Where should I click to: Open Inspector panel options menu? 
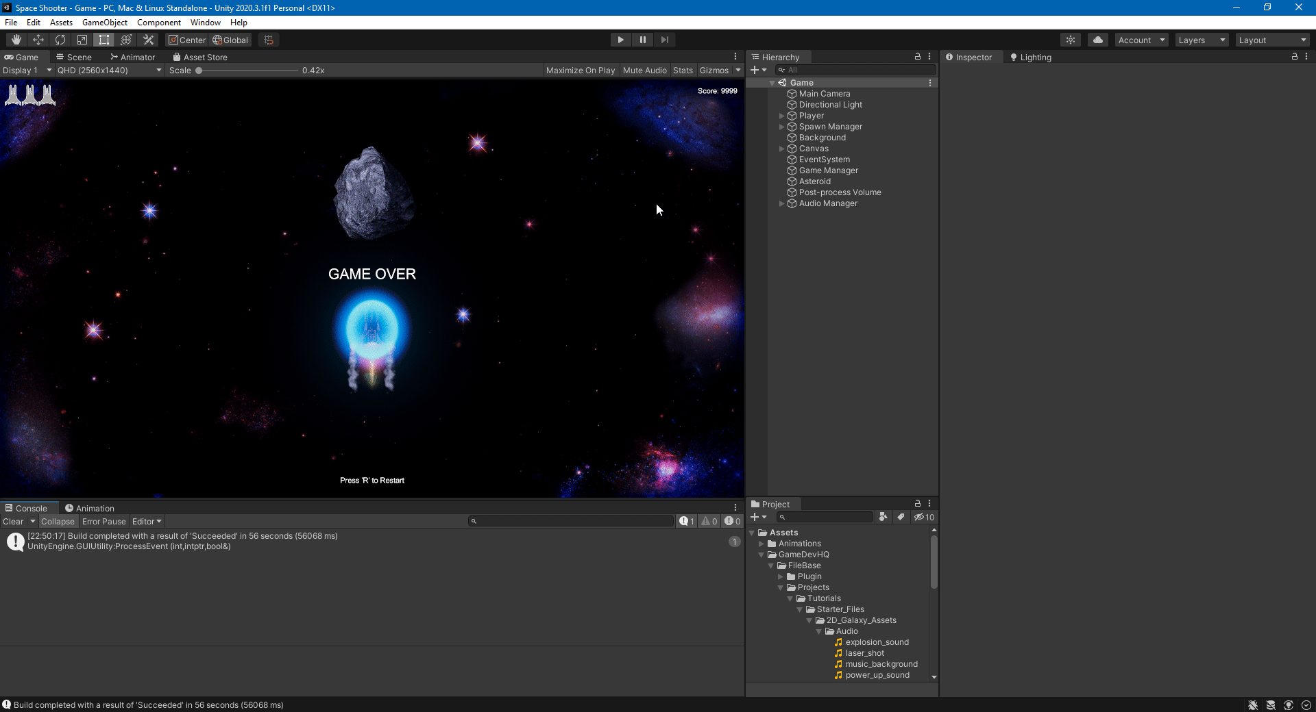point(1306,56)
